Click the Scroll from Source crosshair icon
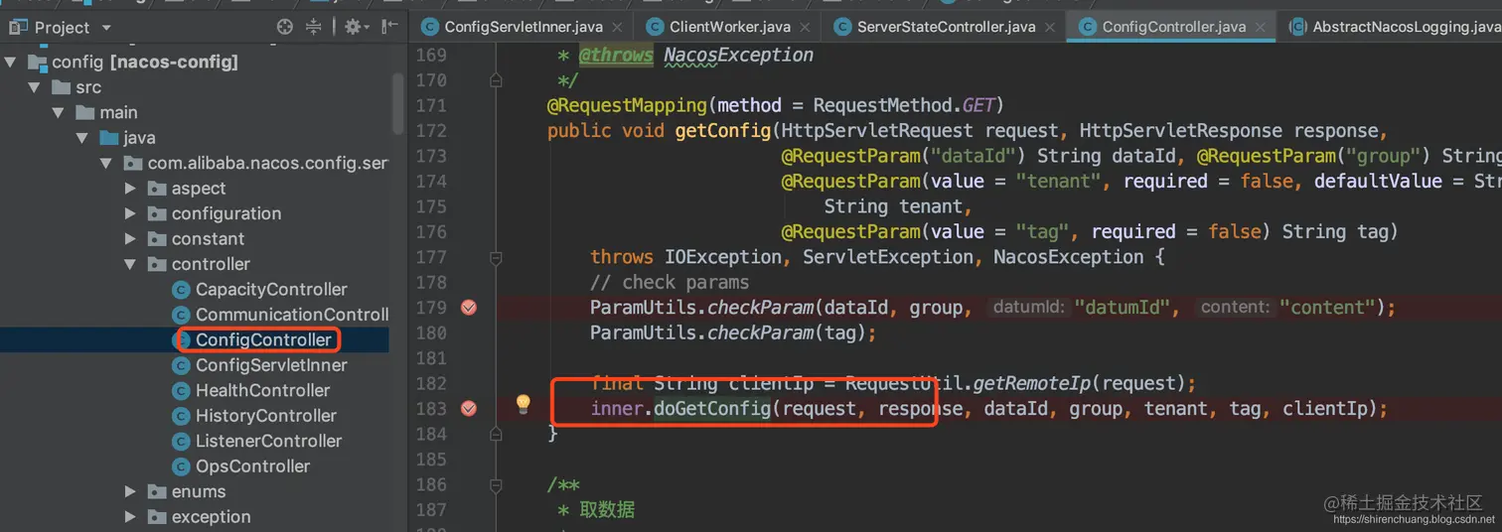 [285, 27]
